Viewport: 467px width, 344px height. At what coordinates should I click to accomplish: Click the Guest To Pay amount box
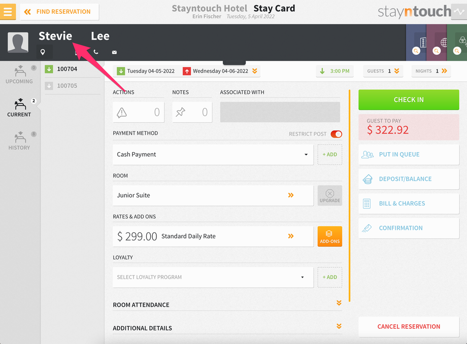(x=409, y=127)
